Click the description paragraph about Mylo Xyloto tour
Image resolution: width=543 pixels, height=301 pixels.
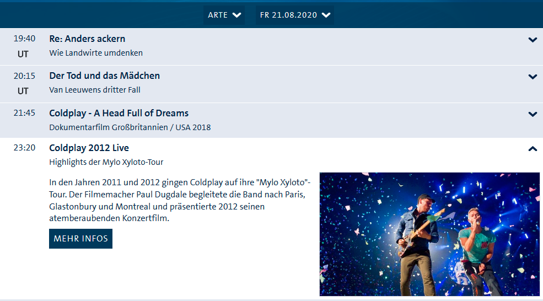click(180, 200)
